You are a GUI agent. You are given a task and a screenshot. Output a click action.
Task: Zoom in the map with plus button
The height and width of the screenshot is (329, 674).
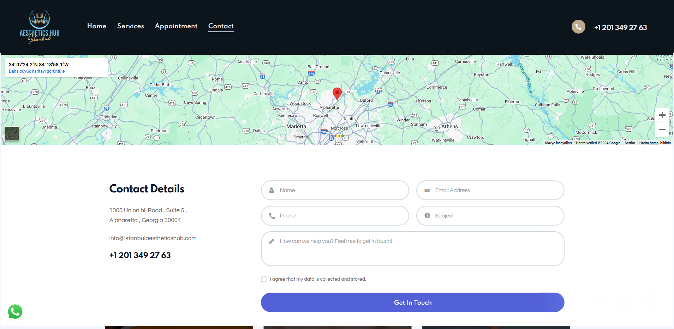click(x=662, y=115)
